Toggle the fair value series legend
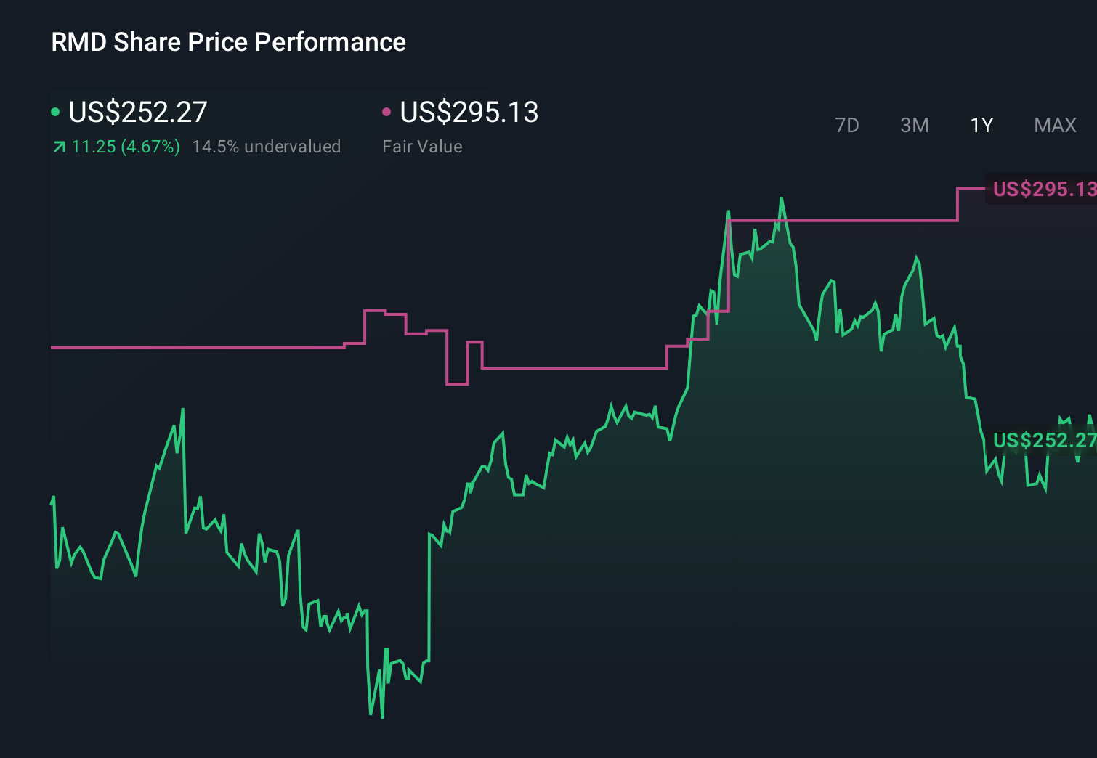 [469, 112]
